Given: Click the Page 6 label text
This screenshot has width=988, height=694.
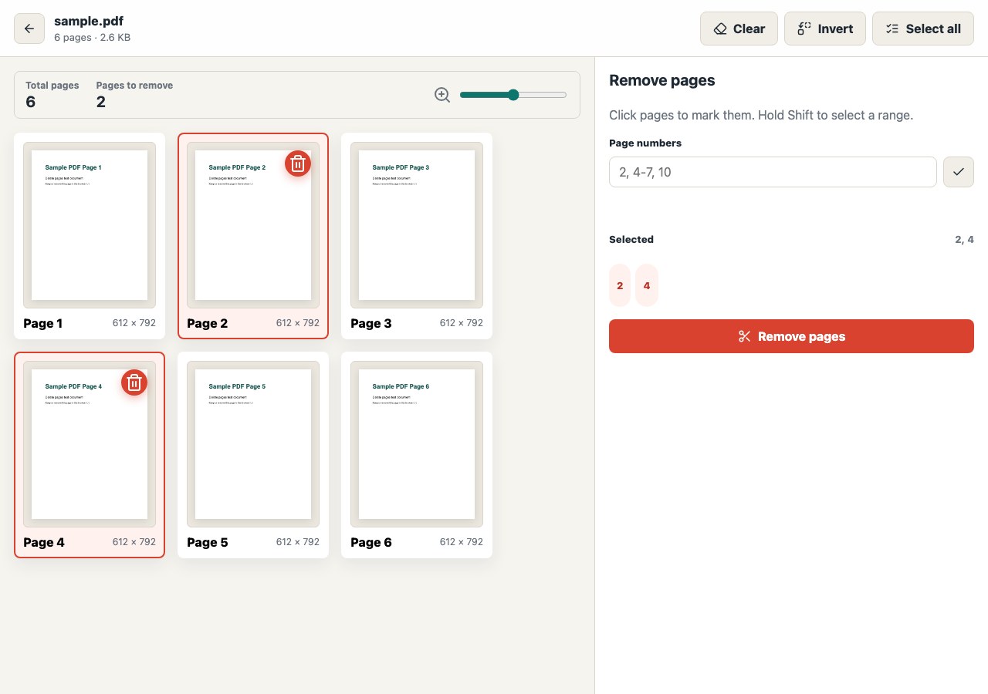Looking at the screenshot, I should [x=371, y=542].
